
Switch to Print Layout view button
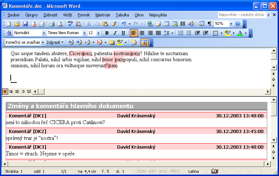[17, 92]
